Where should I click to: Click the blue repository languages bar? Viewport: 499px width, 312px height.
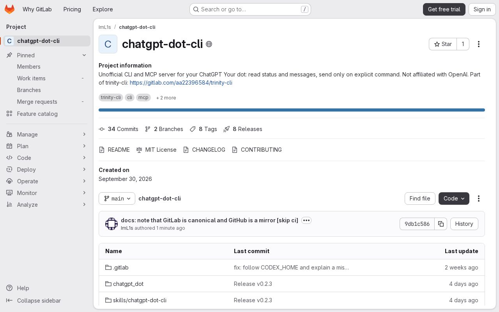[292, 110]
